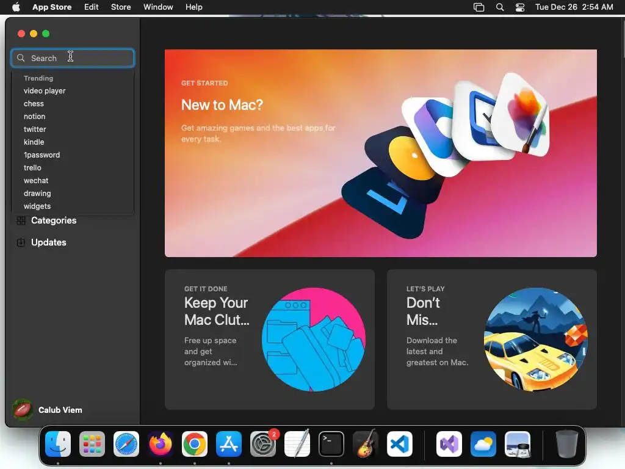Open Terminal from the dock
Screen dimensions: 625x469
coord(331,444)
